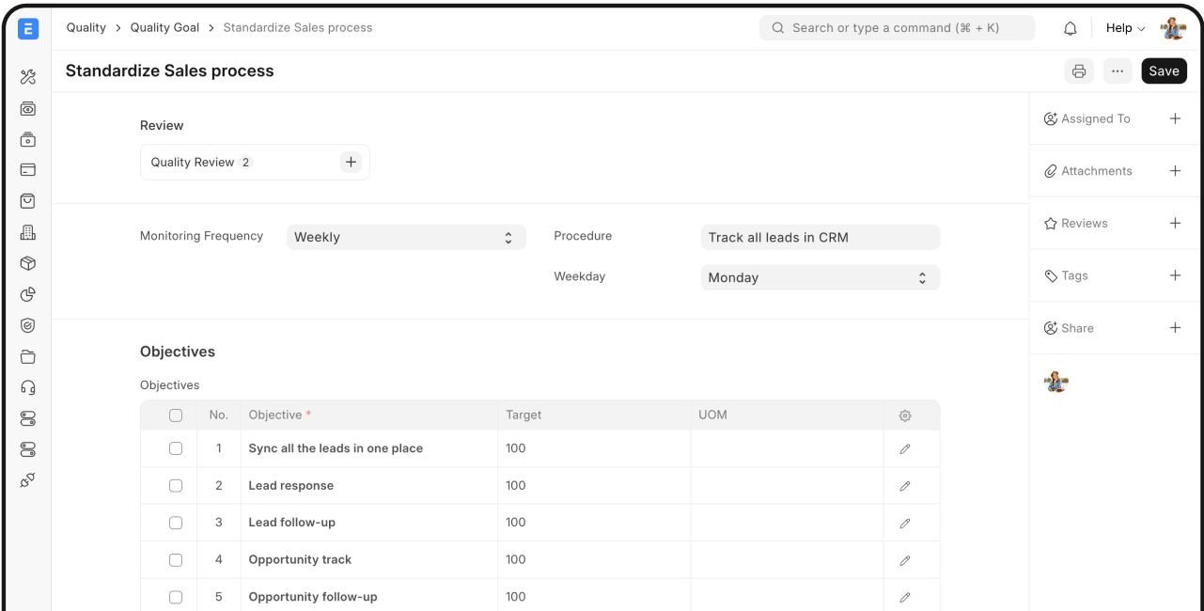Screen dimensions: 1204x611
Task: Check the Opportunity track row checkbox
Action: (176, 559)
